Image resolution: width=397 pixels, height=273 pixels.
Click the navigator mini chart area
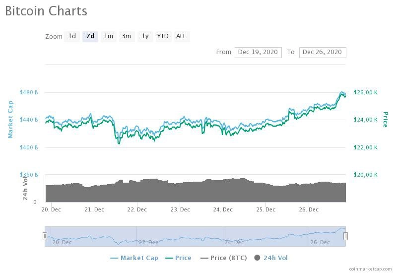tap(195, 236)
